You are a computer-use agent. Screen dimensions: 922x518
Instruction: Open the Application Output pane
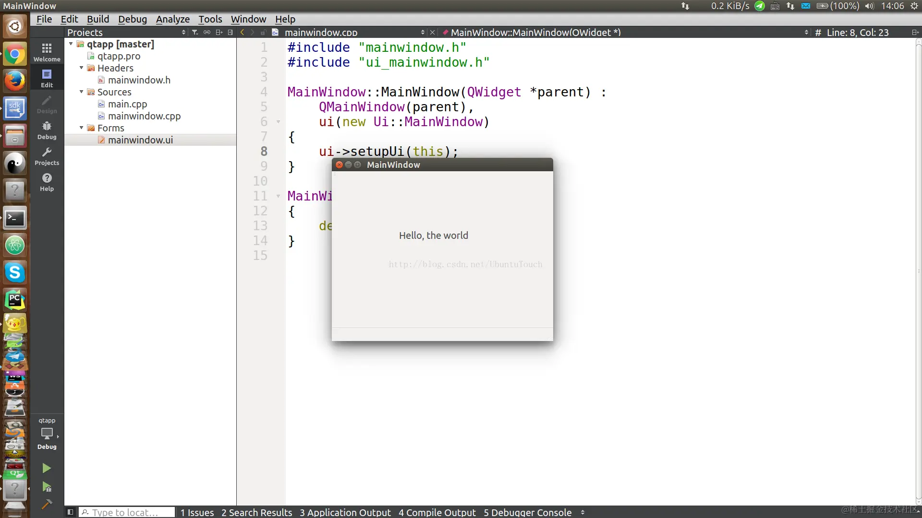345,512
